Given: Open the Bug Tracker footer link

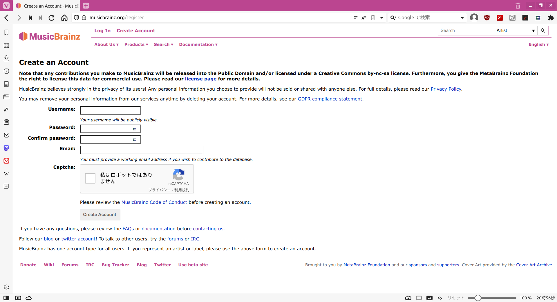Looking at the screenshot, I should pyautogui.click(x=115, y=265).
